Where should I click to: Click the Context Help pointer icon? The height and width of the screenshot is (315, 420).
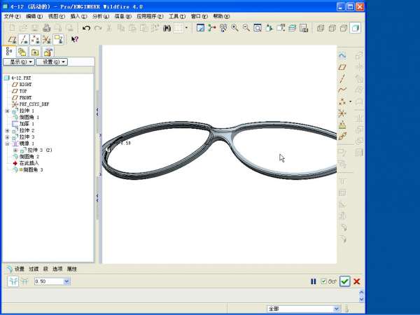pyautogui.click(x=74, y=40)
